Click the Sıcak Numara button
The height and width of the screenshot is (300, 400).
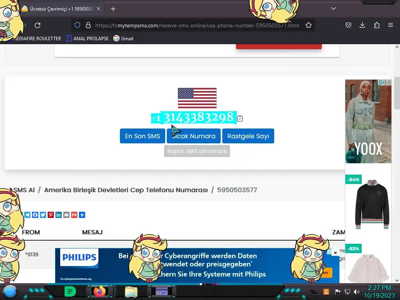click(194, 136)
